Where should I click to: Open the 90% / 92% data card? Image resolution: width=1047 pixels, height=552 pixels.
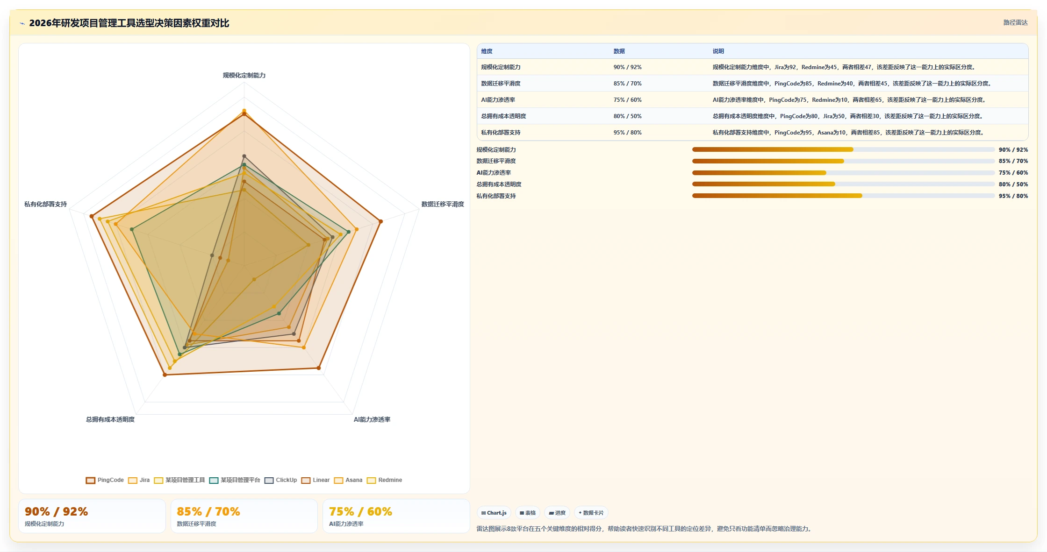pos(92,516)
